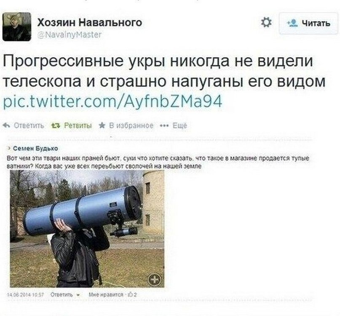Screen dimensions: 340x316
Task: Click the lower Ответить comment reply
Action: click(x=62, y=295)
